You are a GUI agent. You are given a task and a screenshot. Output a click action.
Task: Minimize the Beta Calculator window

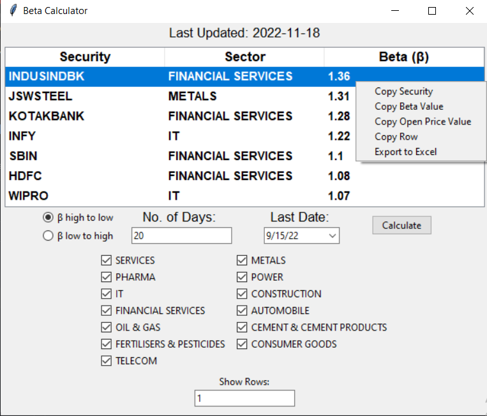[395, 11]
